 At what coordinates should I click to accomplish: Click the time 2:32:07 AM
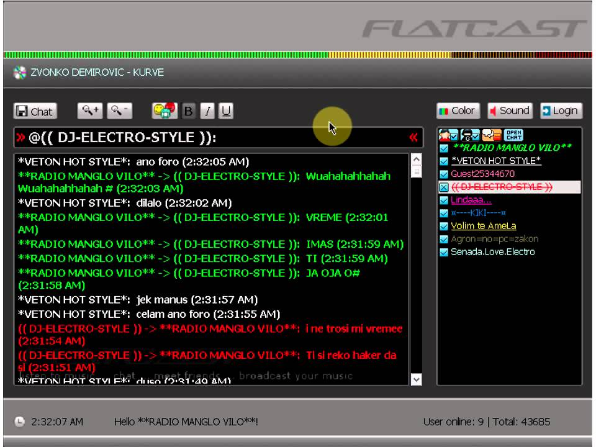(x=57, y=422)
